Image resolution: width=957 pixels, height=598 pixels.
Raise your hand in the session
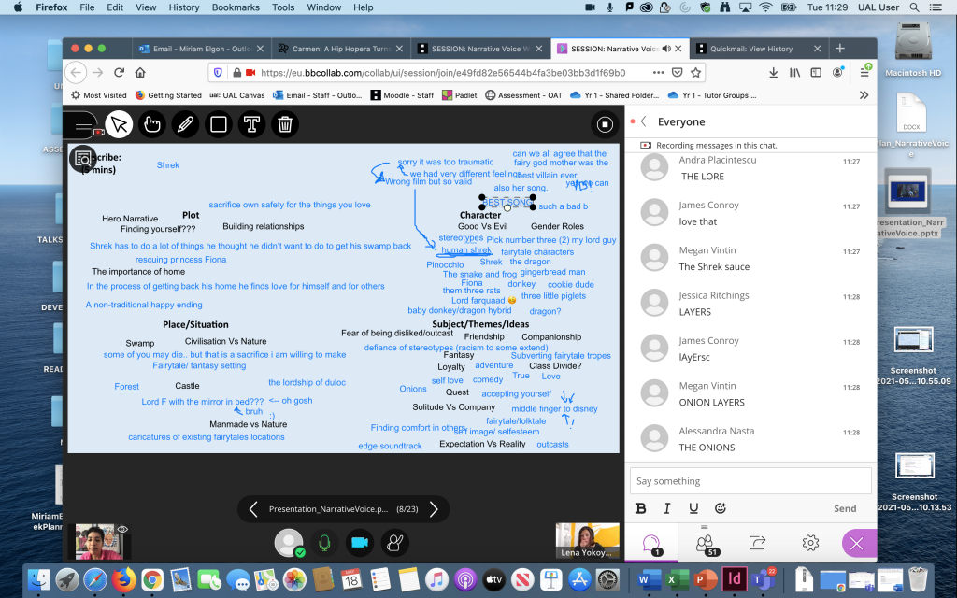pos(395,543)
